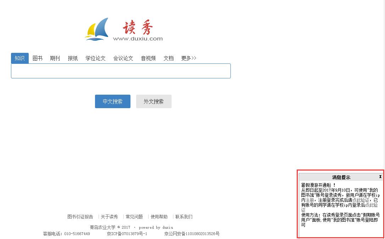This screenshot has width=385, height=239.
Task: Expand more categories via 更多>>
Action: pyautogui.click(x=189, y=58)
